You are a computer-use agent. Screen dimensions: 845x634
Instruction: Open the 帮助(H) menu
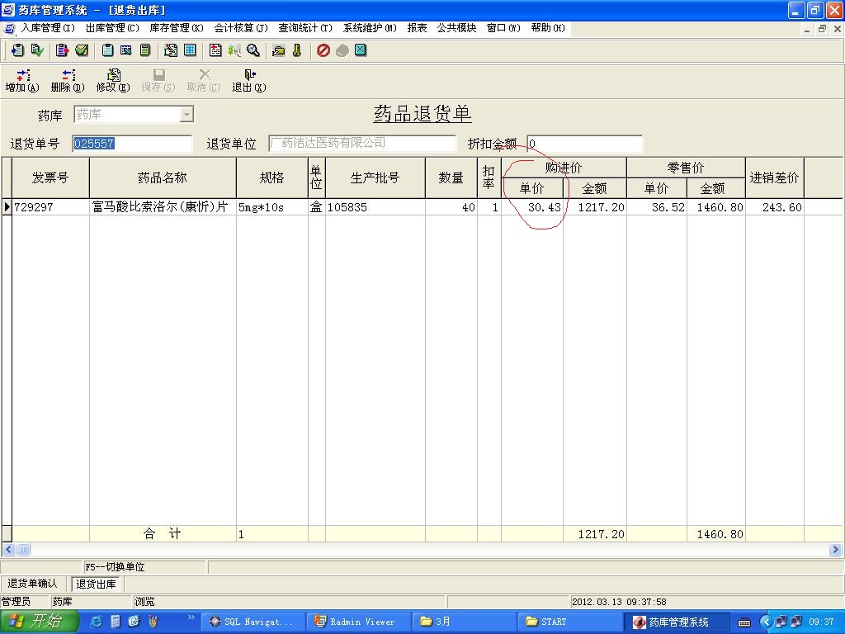pyautogui.click(x=548, y=28)
